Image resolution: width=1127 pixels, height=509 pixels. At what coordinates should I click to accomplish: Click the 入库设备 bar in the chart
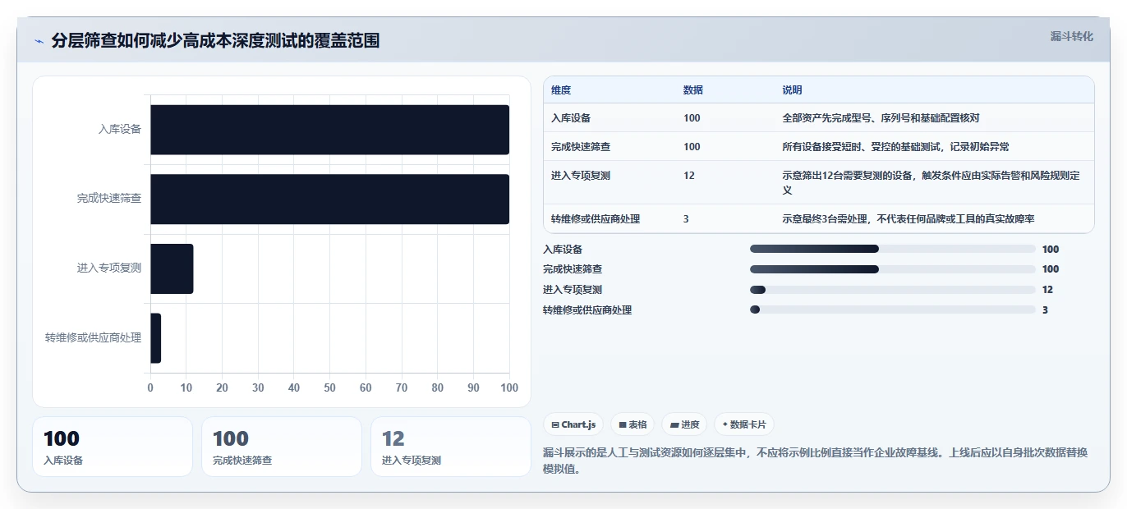coord(329,130)
